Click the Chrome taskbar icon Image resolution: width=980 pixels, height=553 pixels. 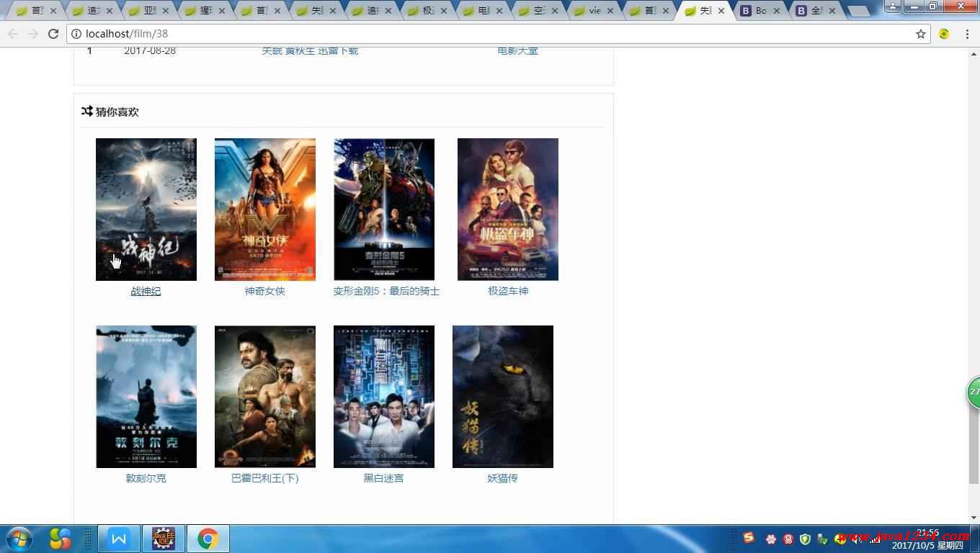pos(208,539)
